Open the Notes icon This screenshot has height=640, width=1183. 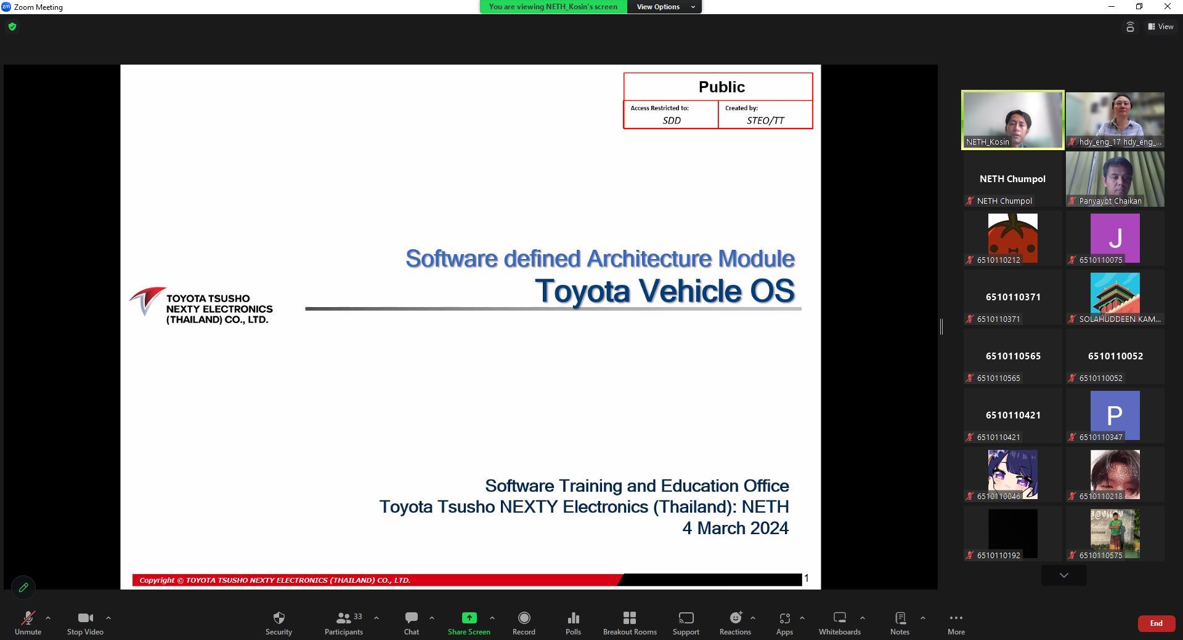tap(900, 618)
